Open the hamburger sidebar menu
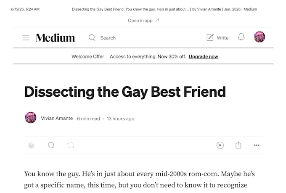286x193 pixels. [26, 38]
